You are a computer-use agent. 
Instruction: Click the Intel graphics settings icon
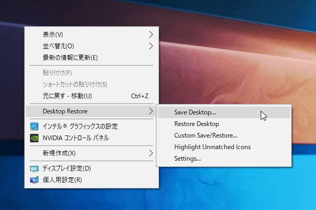34,127
